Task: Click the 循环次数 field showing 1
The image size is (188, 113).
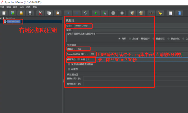Action: (137, 59)
